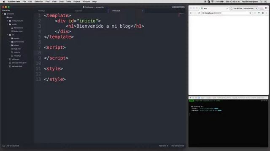The height and width of the screenshot is (151, 270).
Task: Collapse the public folder
Action: 8,24
